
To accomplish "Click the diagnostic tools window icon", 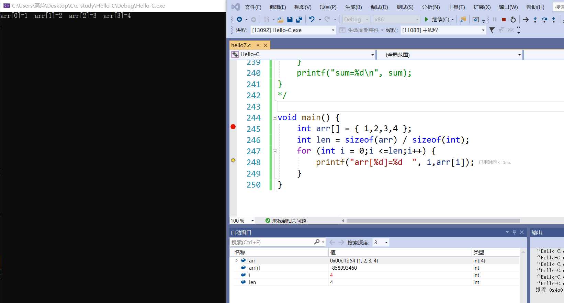I will 476,20.
